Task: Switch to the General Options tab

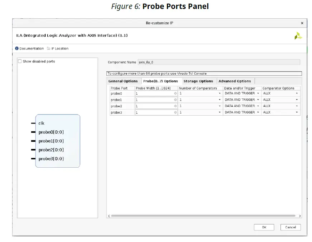Action: coord(123,81)
